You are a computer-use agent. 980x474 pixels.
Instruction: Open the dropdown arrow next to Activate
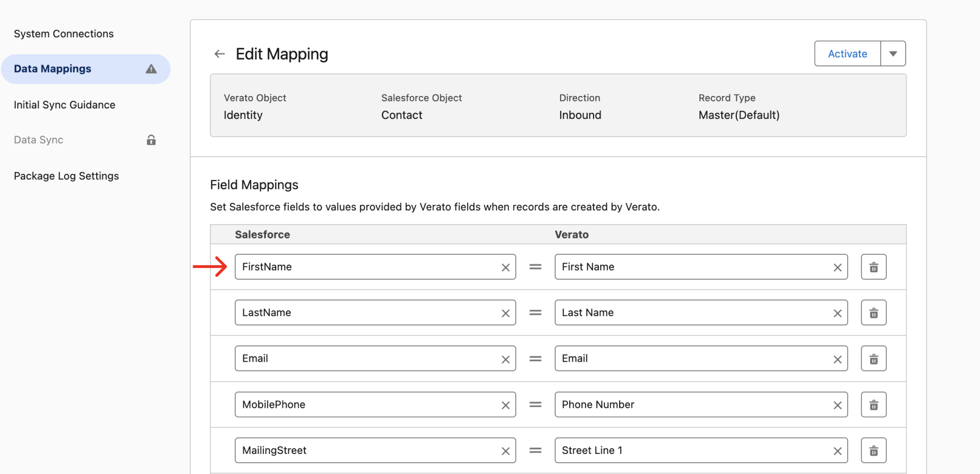click(893, 54)
